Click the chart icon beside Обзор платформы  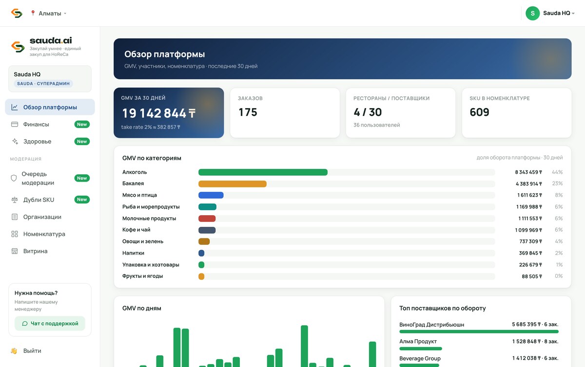[x=15, y=107]
